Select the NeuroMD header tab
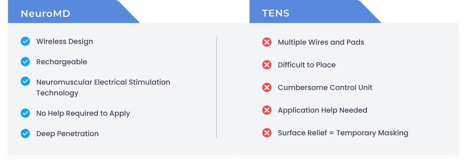This screenshot has width=466, height=166. pos(46,13)
